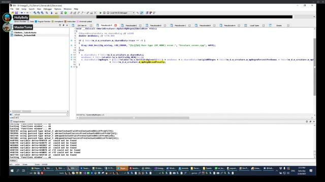This screenshot has height=182, width=325.
Task: Open the Options menu
Action: 57,9
